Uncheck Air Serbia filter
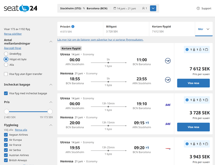The height and width of the screenshot is (165, 215). (x=6, y=150)
